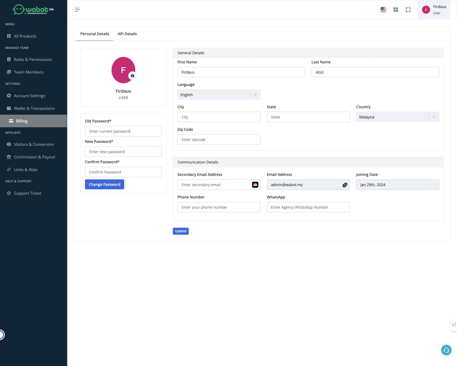Click the side panel handle at right edge
The height and width of the screenshot is (366, 457).
tap(454, 325)
